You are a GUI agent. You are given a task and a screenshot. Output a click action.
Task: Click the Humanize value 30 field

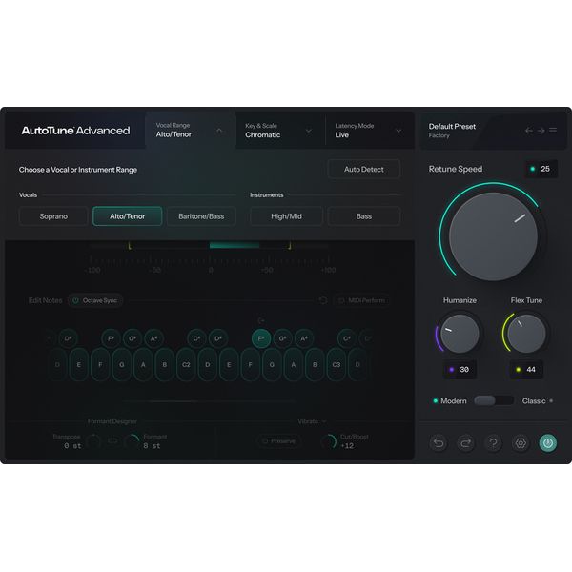pyautogui.click(x=460, y=370)
